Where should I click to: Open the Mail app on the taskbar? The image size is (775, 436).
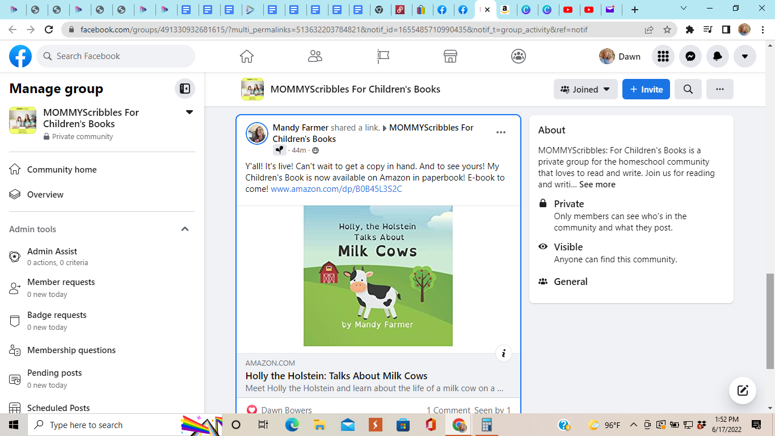(x=347, y=425)
